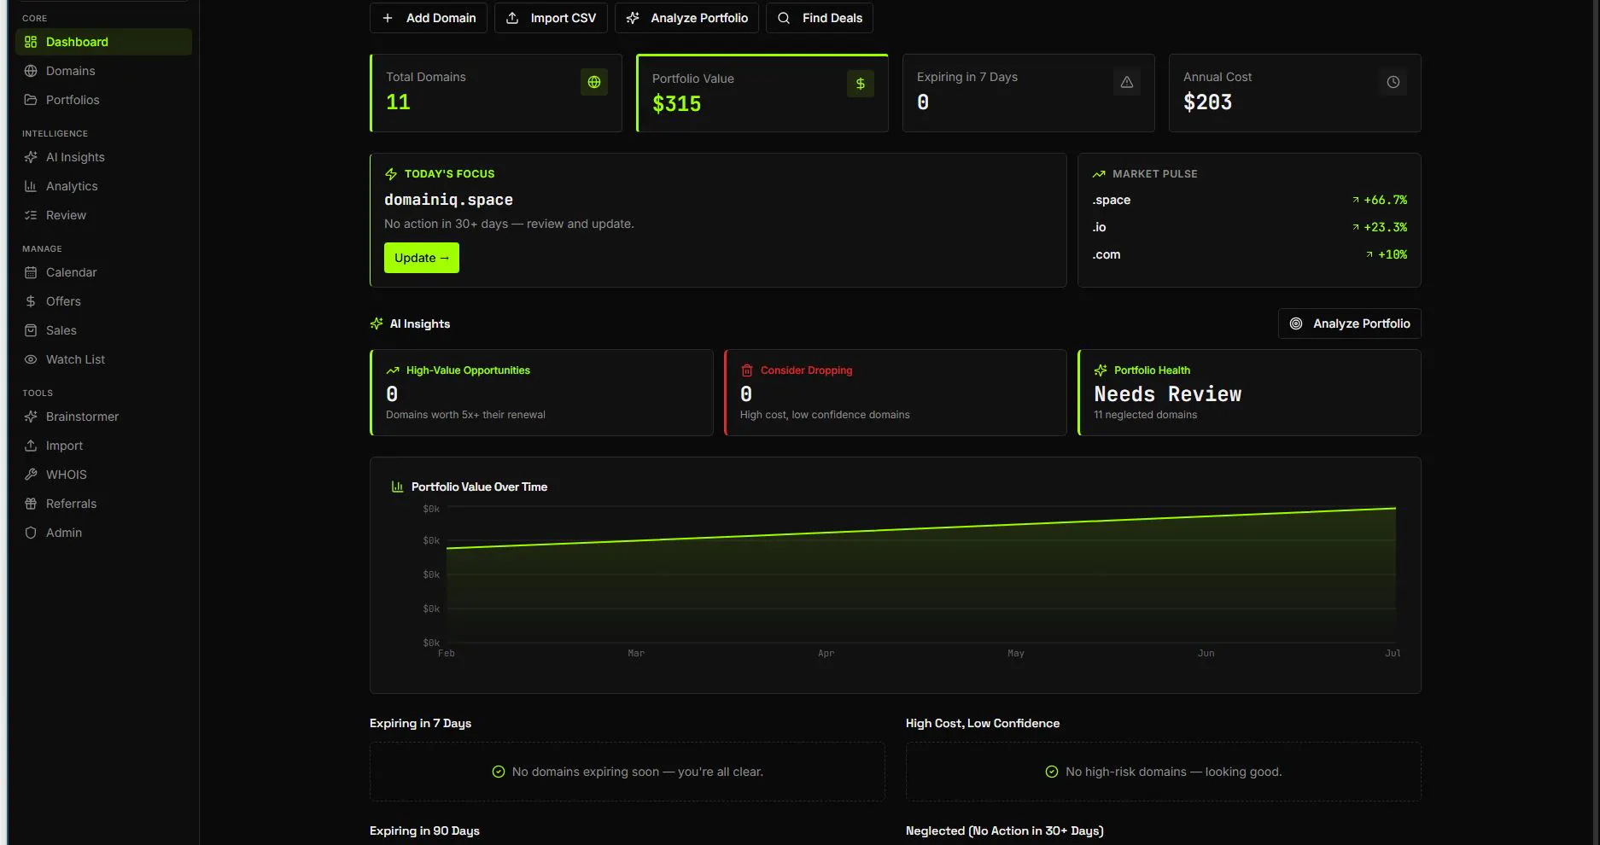Click the Portfolio Value $315 card
1600x845 pixels.
[x=762, y=93]
